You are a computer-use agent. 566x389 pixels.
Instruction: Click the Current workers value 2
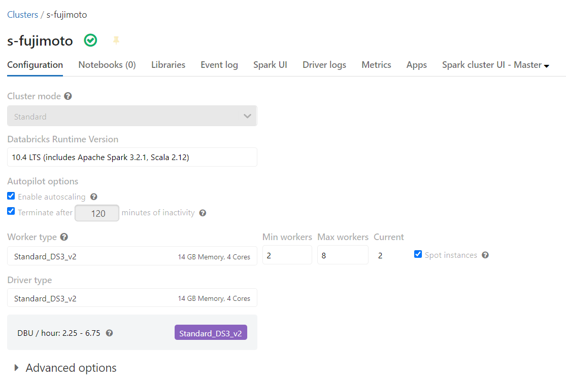(380, 256)
